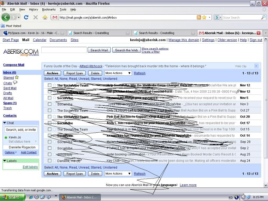Click the Gmail site icon in address bar

pyautogui.click(x=55, y=18)
